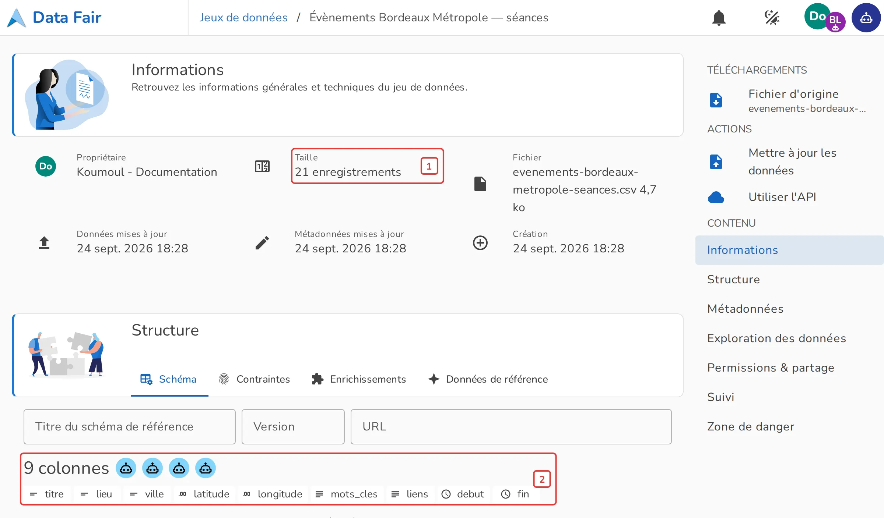The width and height of the screenshot is (884, 518).
Task: Switch to the Schéma tab
Action: point(169,379)
